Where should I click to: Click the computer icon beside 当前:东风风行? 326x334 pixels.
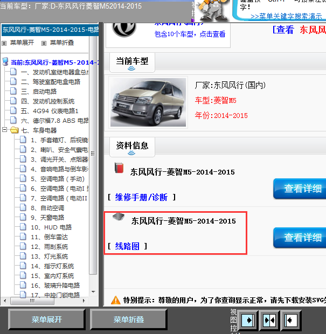5,61
